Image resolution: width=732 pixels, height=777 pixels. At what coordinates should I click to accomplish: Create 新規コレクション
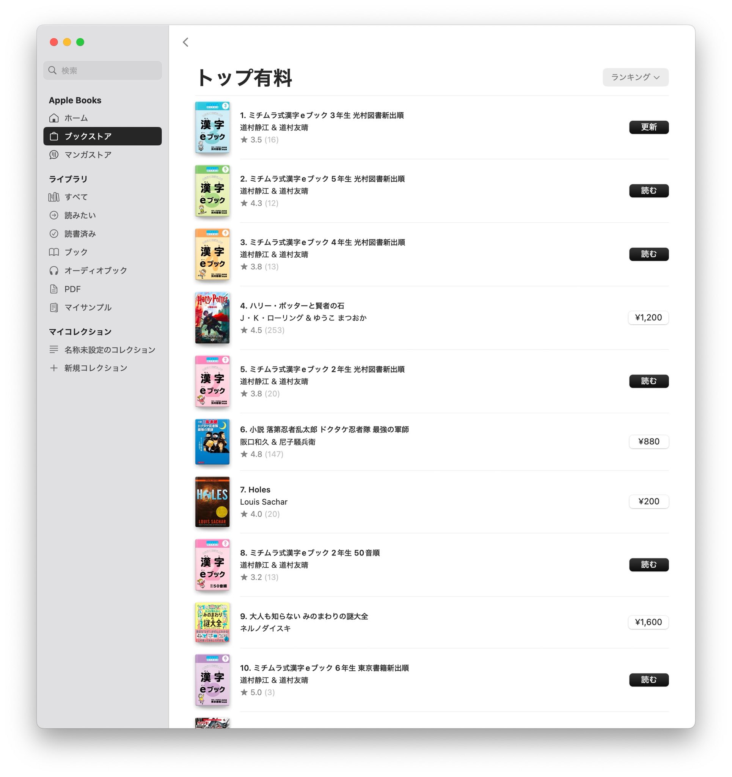pyautogui.click(x=102, y=368)
